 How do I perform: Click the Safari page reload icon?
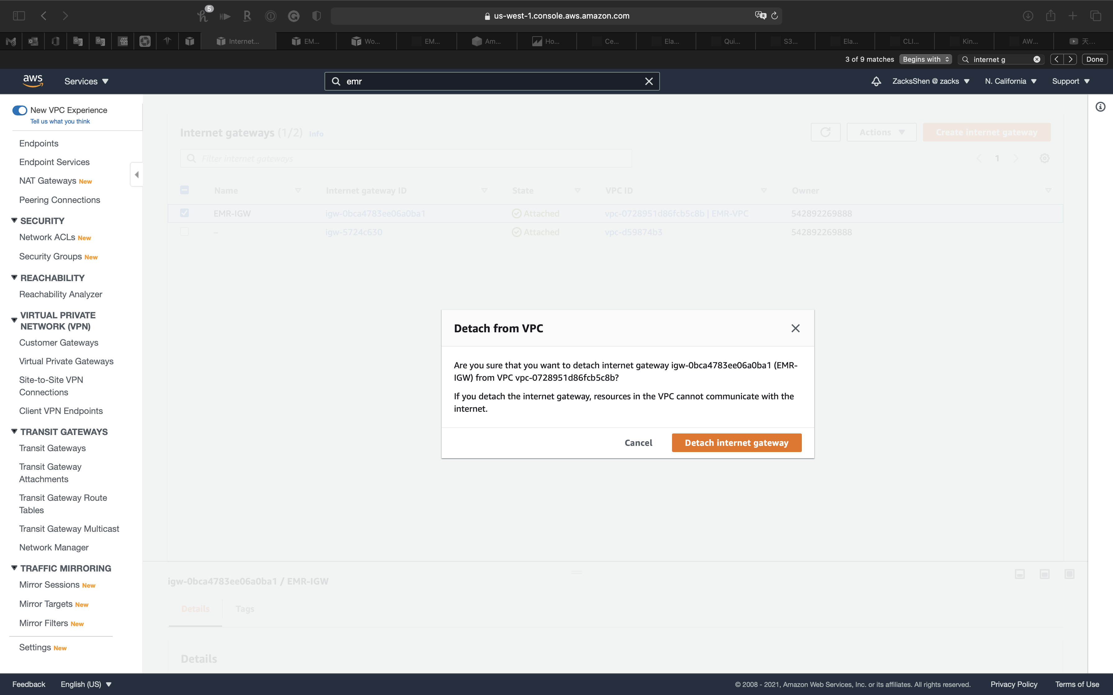(775, 16)
